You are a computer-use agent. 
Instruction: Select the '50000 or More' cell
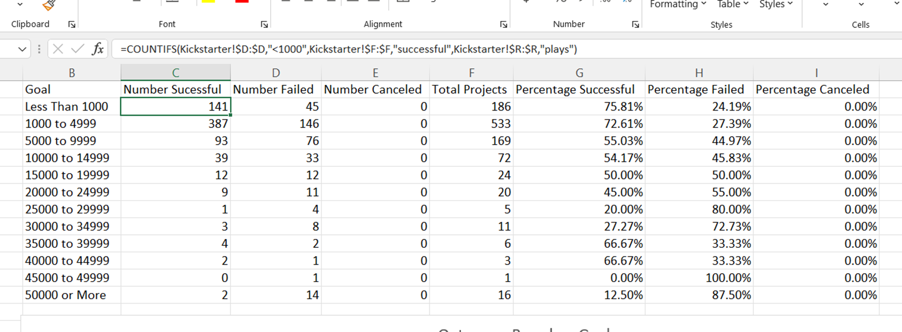(x=72, y=295)
